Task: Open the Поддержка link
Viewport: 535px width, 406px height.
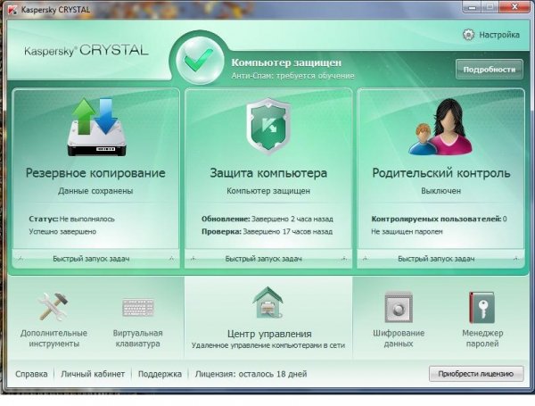Action: click(x=160, y=374)
